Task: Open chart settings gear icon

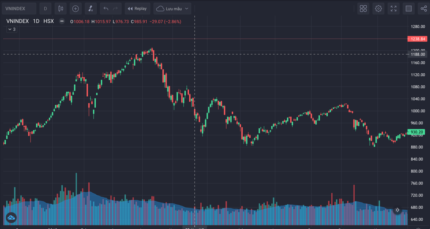Action: pos(378,9)
